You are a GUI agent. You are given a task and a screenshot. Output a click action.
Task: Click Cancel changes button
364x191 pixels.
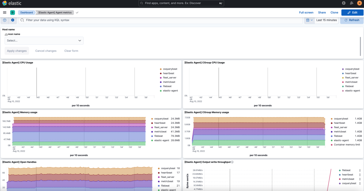click(x=46, y=51)
